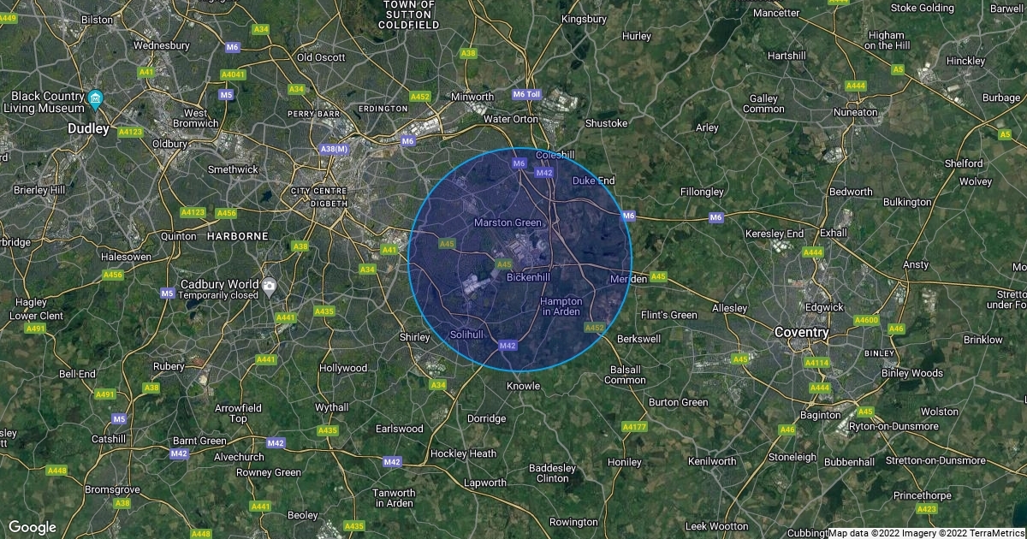This screenshot has height=539, width=1027.
Task: Click the Town of Sutton Coldfield label
Action: click(409, 15)
